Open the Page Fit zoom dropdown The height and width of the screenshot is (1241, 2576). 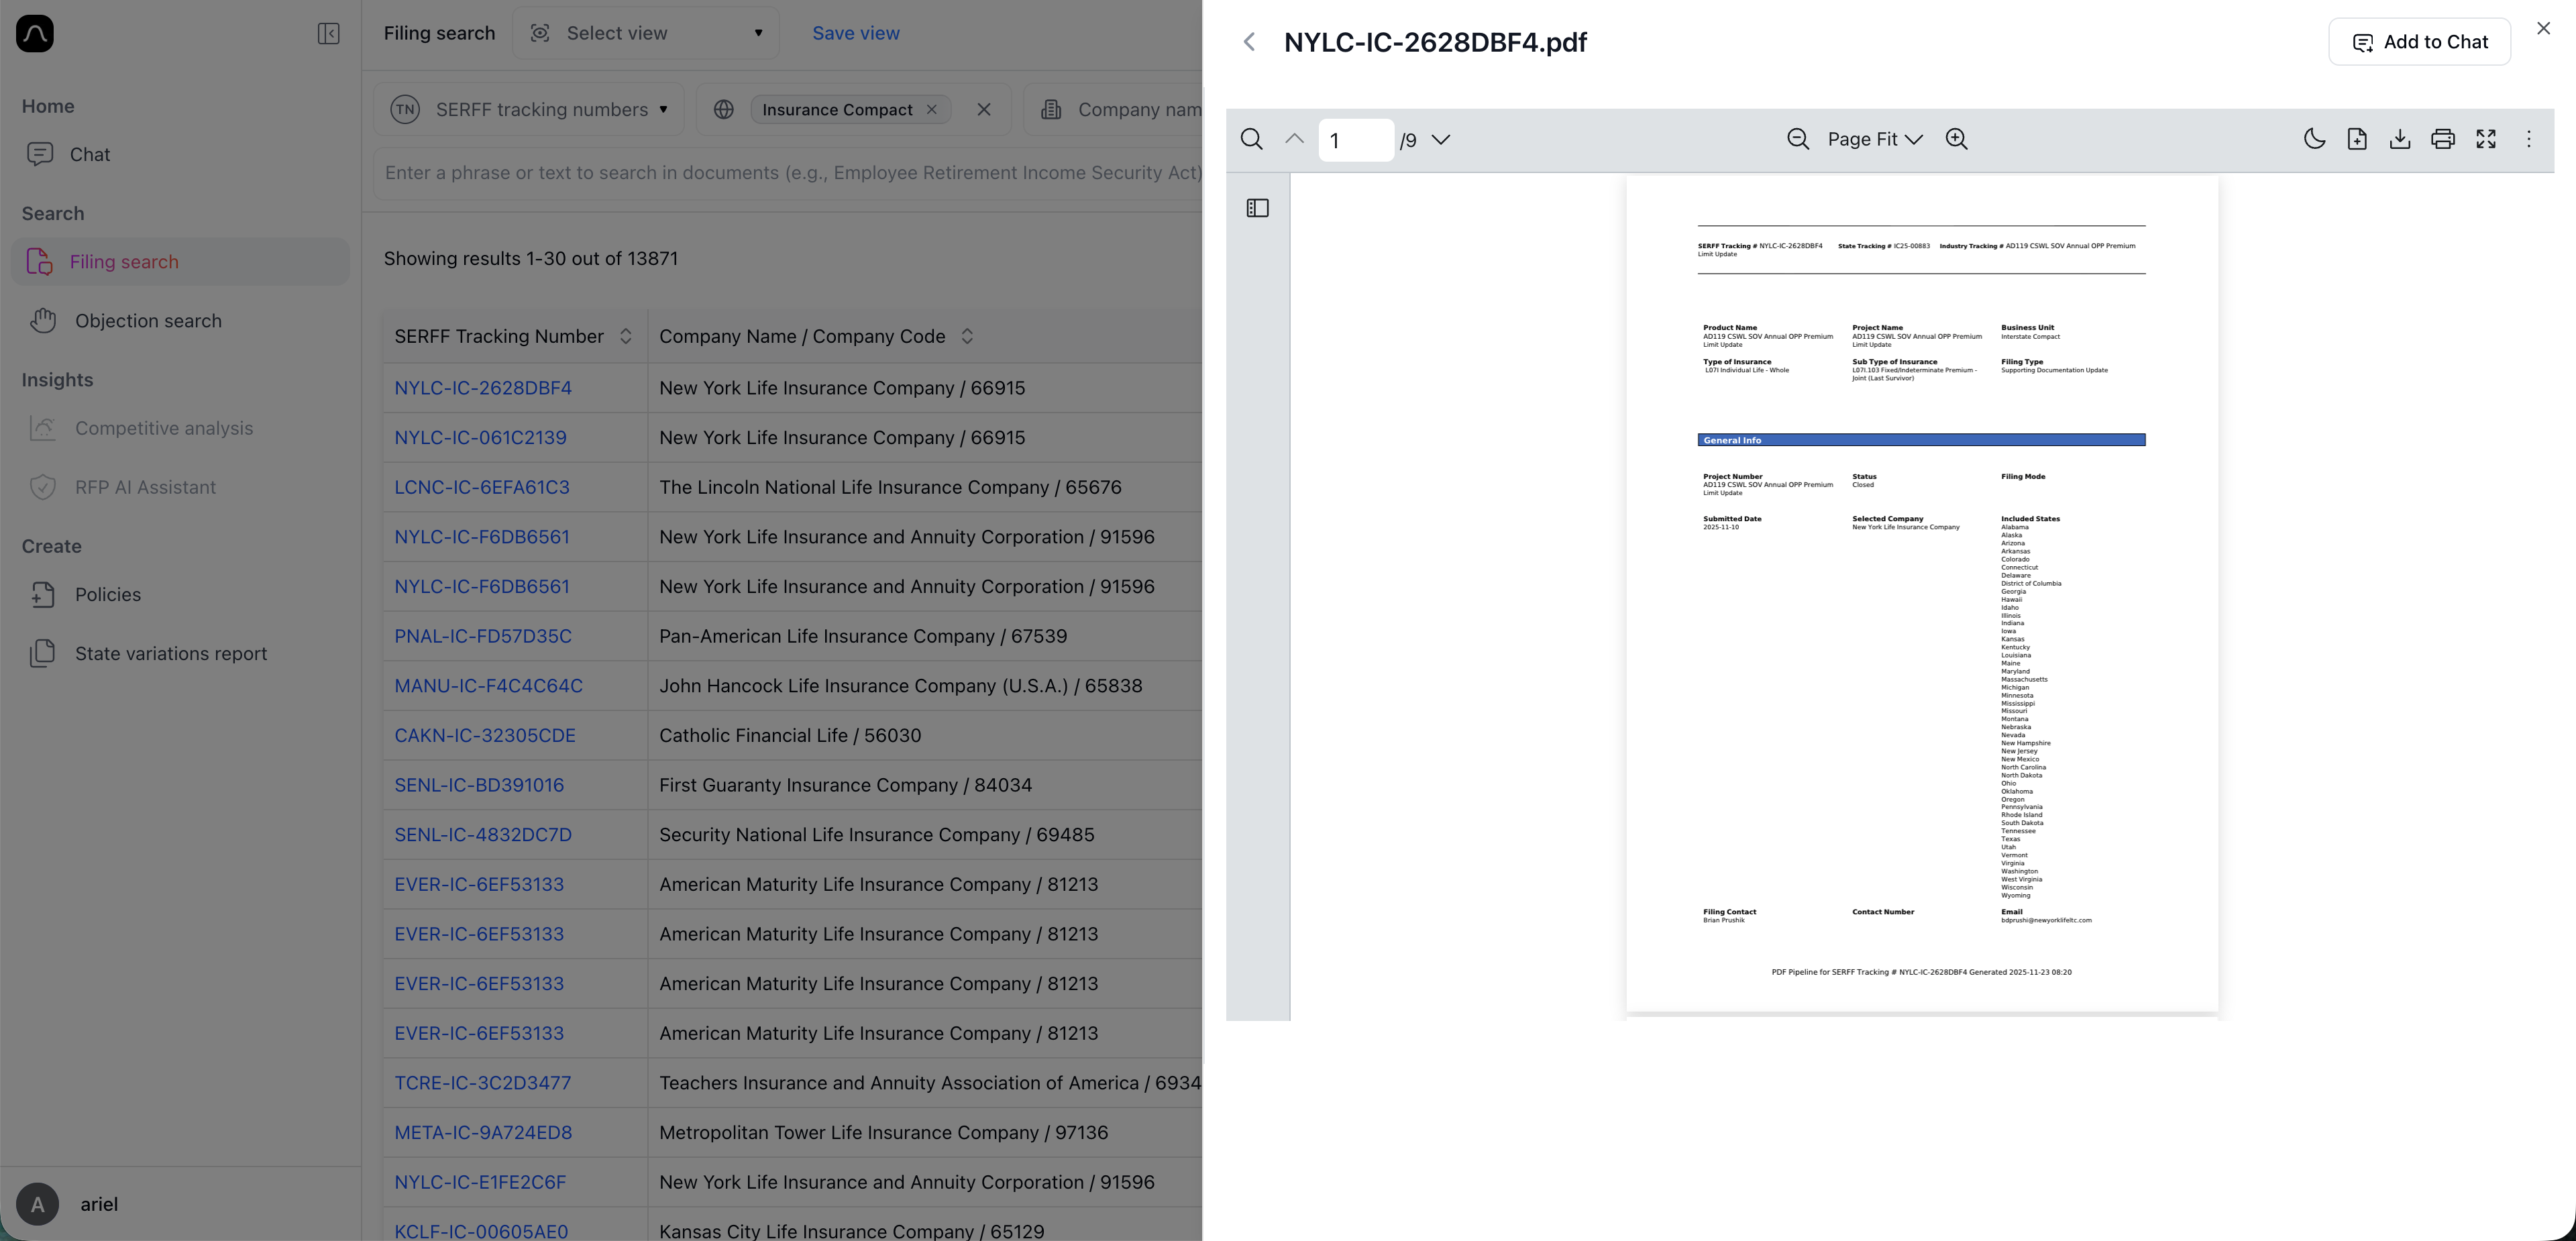click(1874, 139)
